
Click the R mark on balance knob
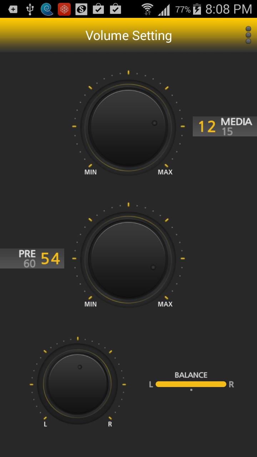(110, 424)
